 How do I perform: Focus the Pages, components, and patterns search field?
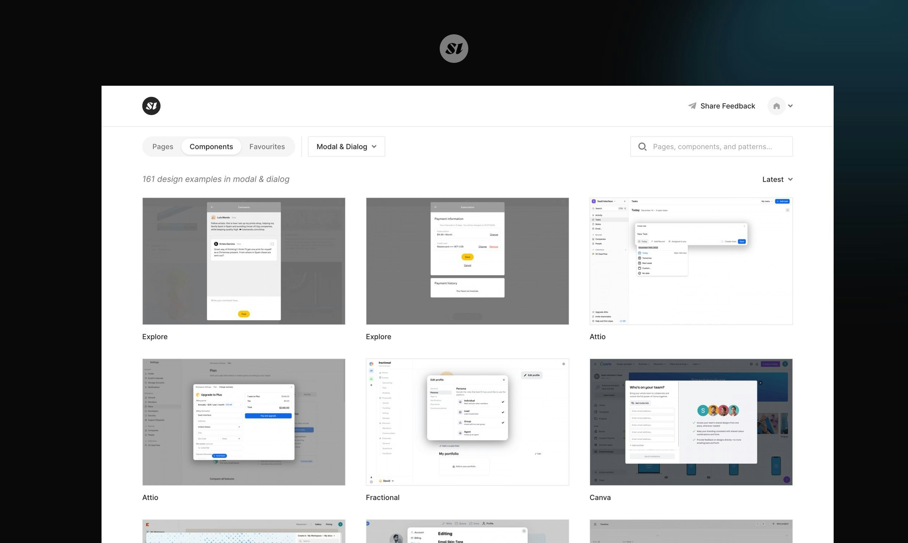[711, 147]
